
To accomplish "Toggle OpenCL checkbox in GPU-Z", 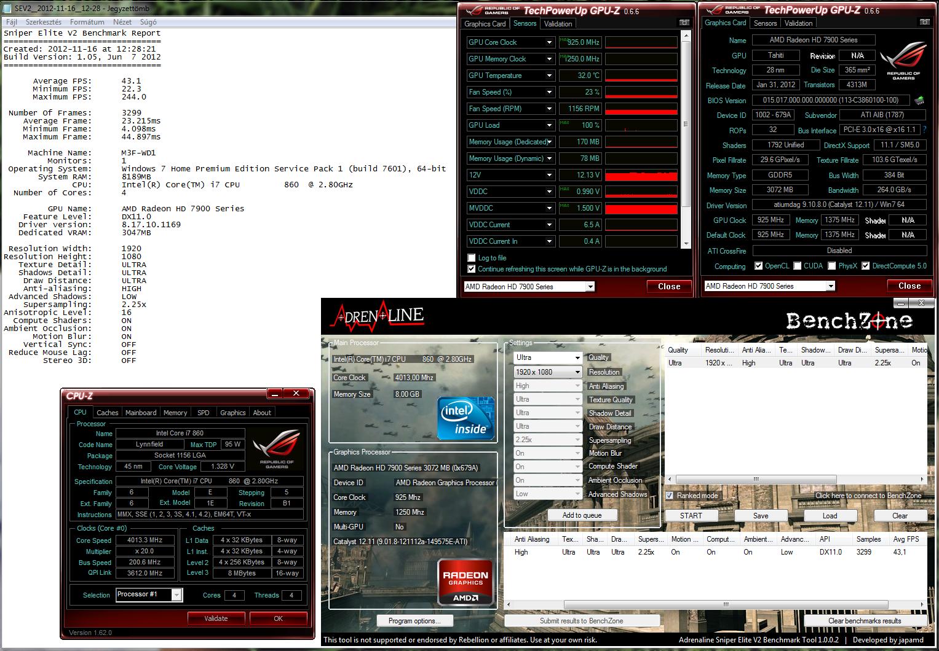I will point(758,266).
